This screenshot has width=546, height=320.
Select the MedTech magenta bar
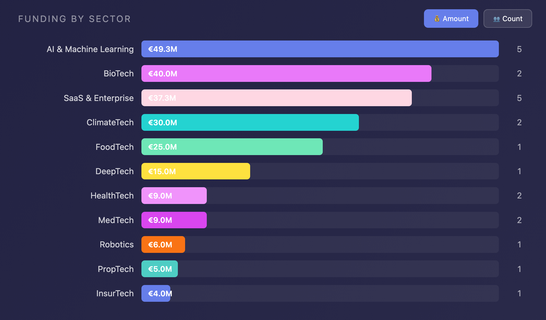point(174,220)
